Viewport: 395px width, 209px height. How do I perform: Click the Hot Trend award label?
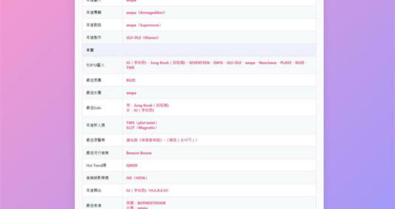pos(96,165)
